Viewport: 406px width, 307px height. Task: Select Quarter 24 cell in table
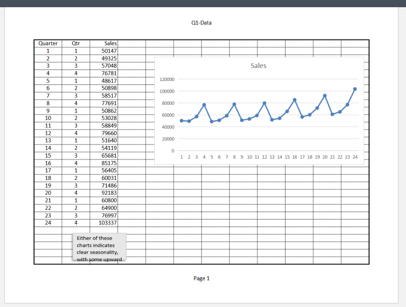(x=48, y=223)
